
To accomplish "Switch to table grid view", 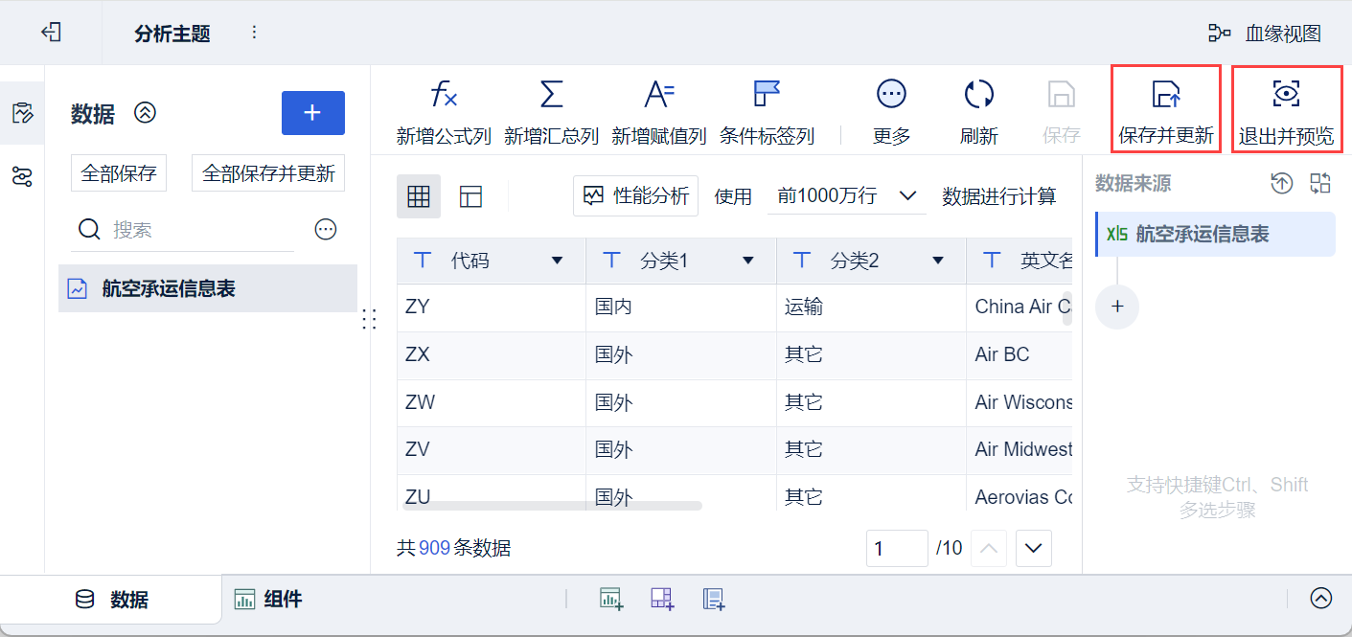I will click(419, 196).
